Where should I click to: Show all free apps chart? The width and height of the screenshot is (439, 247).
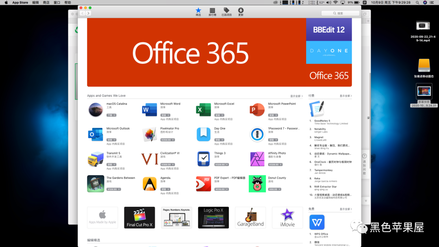[346, 209]
